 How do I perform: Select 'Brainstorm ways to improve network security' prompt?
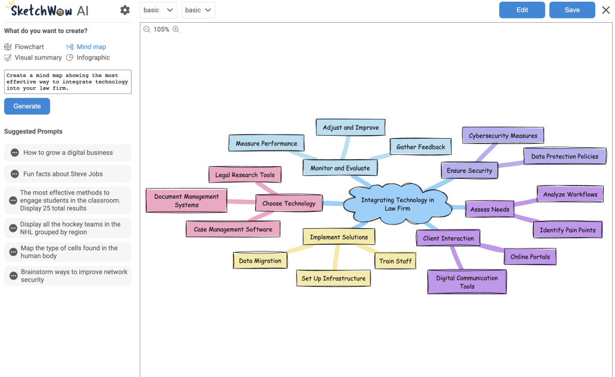click(x=67, y=276)
